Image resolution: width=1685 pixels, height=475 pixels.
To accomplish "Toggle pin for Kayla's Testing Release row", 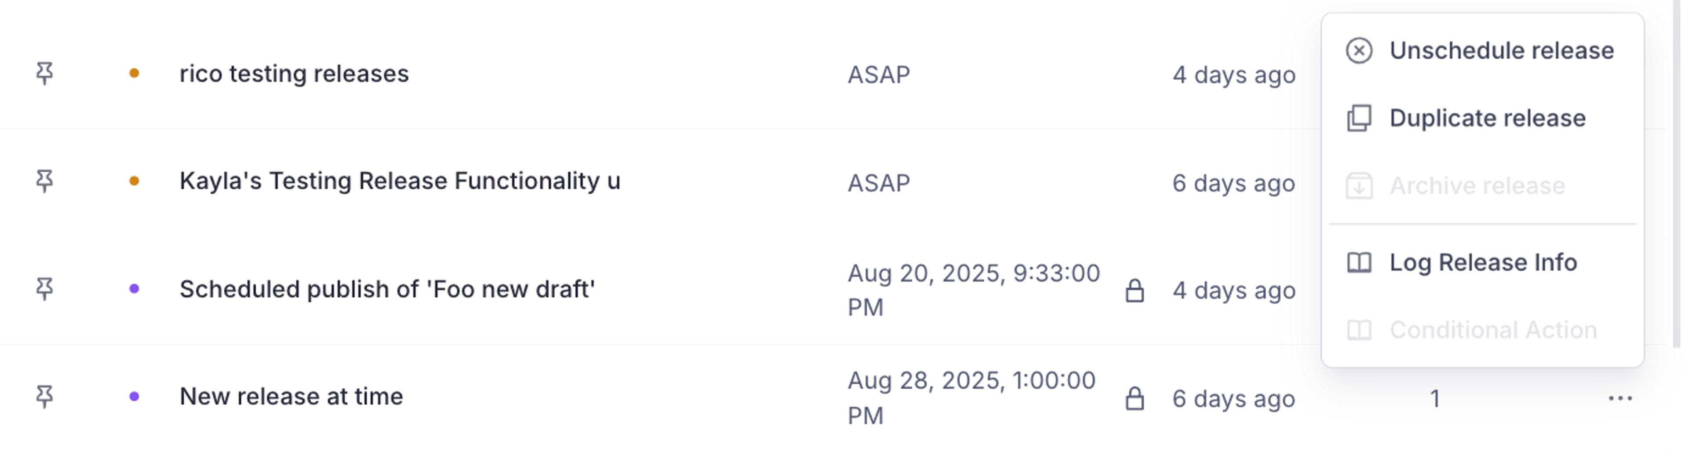I will [44, 181].
